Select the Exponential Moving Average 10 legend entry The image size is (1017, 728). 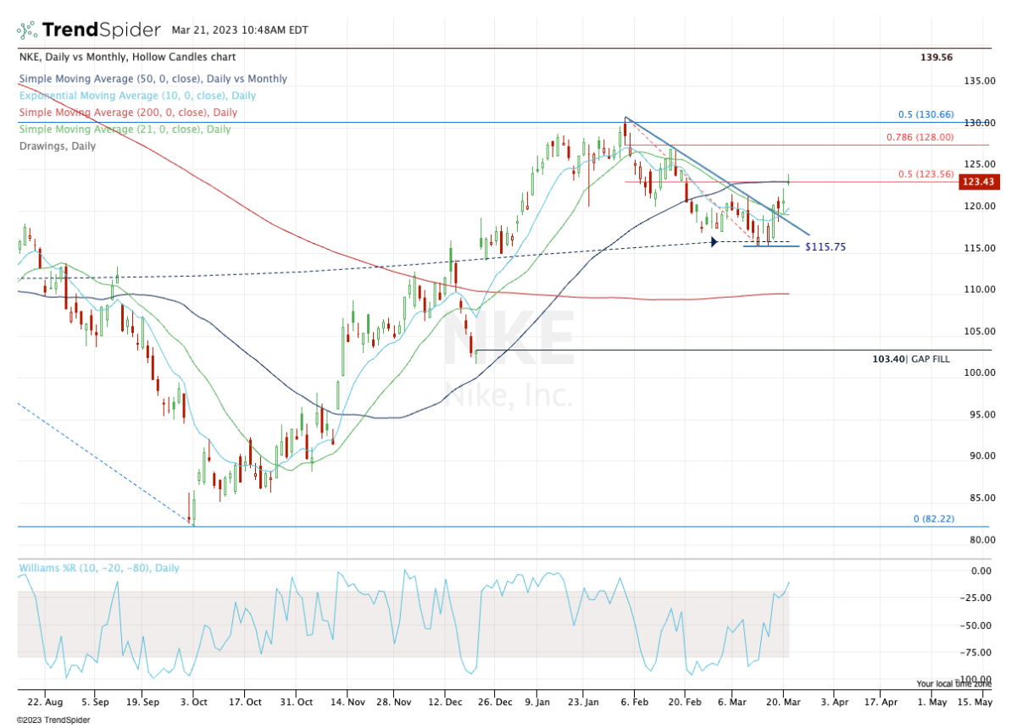click(x=136, y=96)
